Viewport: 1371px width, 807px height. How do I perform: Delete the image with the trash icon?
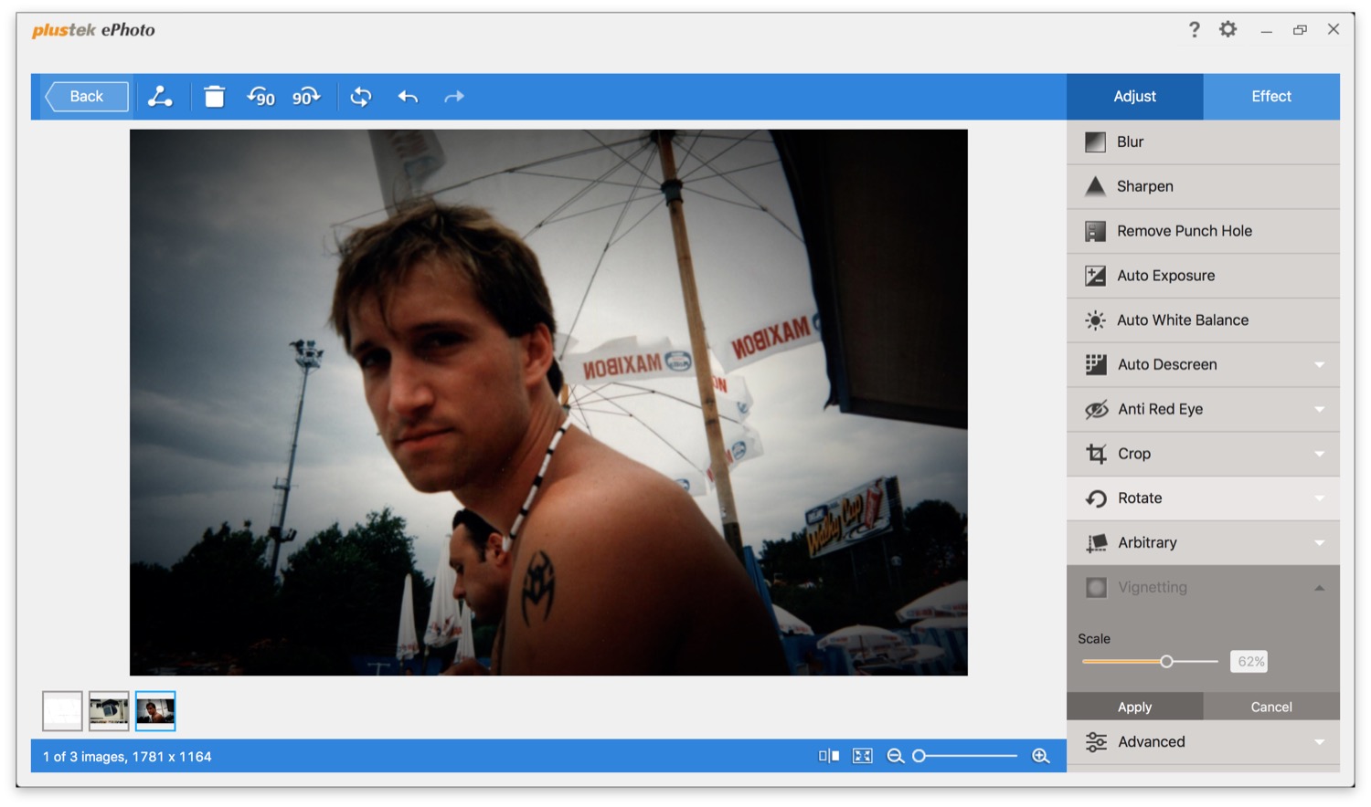click(x=214, y=97)
